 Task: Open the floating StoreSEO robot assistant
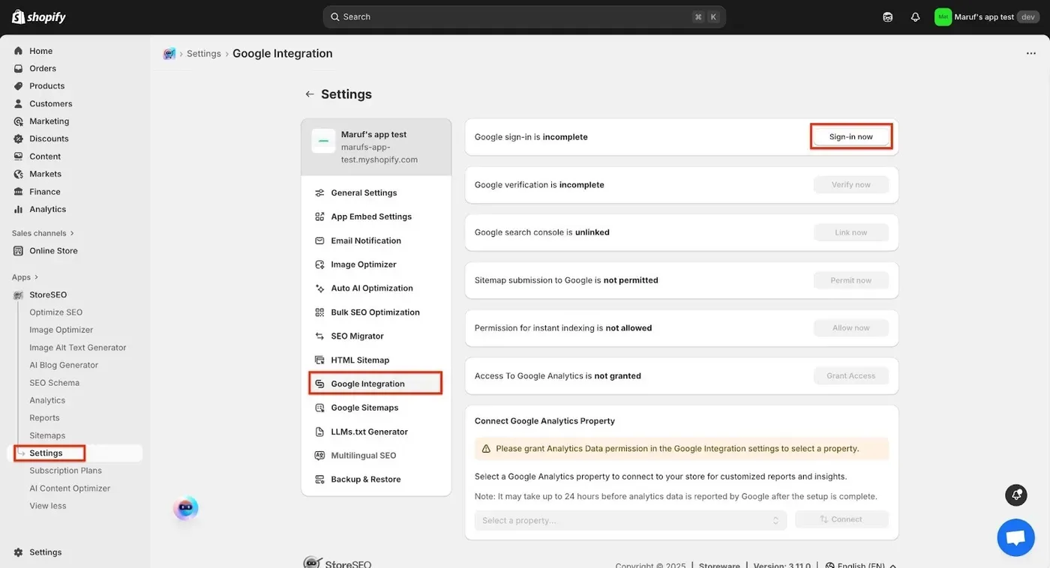186,508
